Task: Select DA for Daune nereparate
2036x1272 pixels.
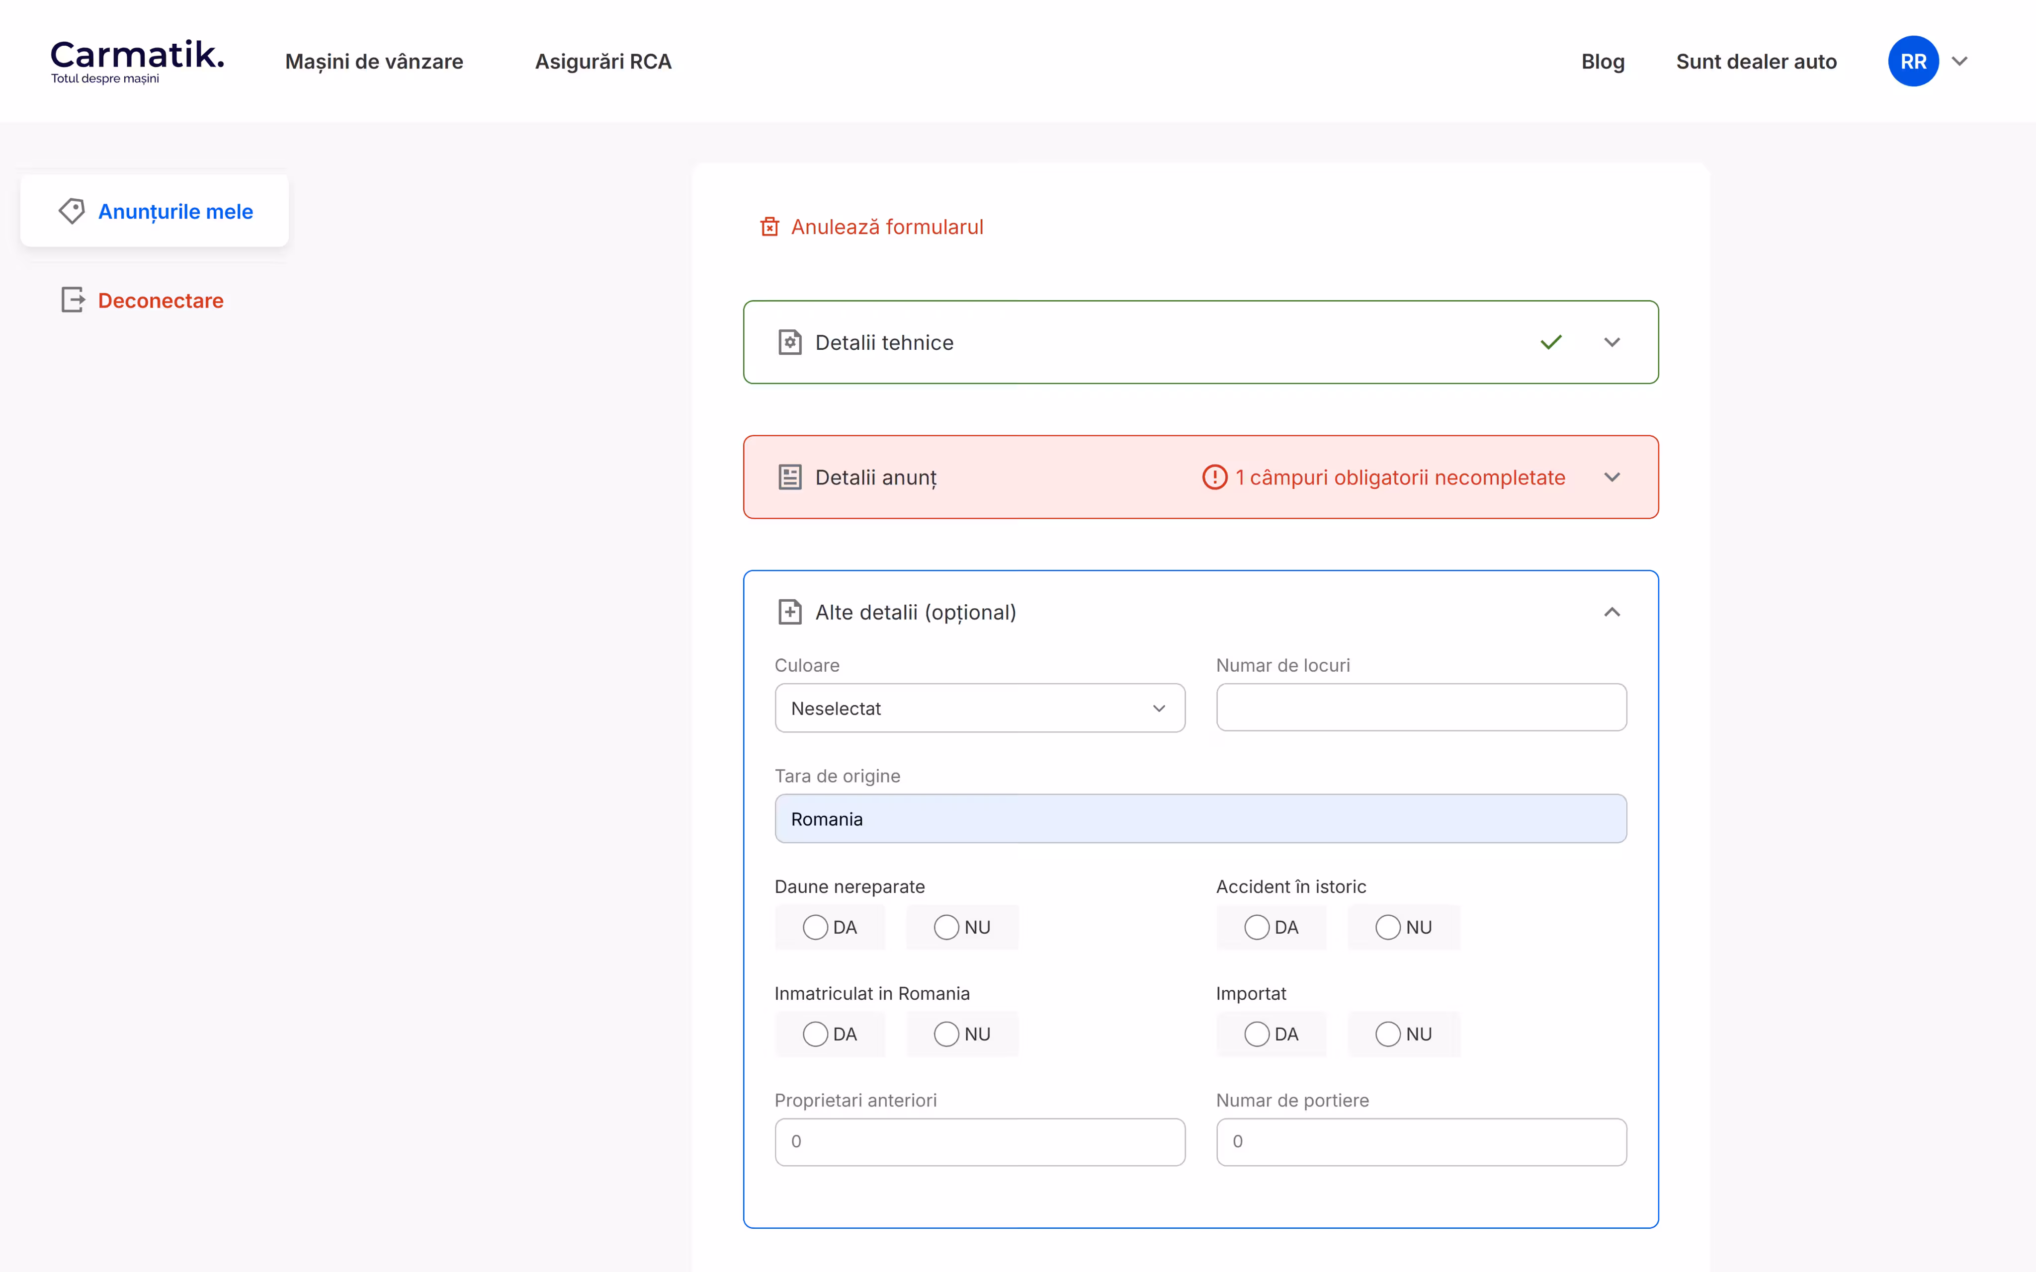Action: [x=830, y=927]
